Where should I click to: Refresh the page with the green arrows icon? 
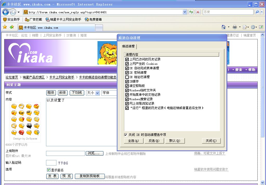click(x=191, y=12)
